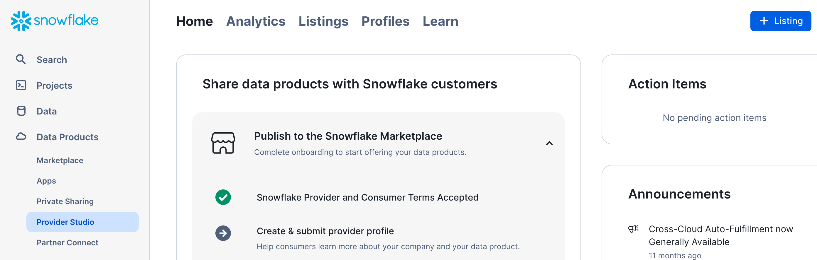
Task: Open Marketplace in the sidebar
Action: coord(60,160)
